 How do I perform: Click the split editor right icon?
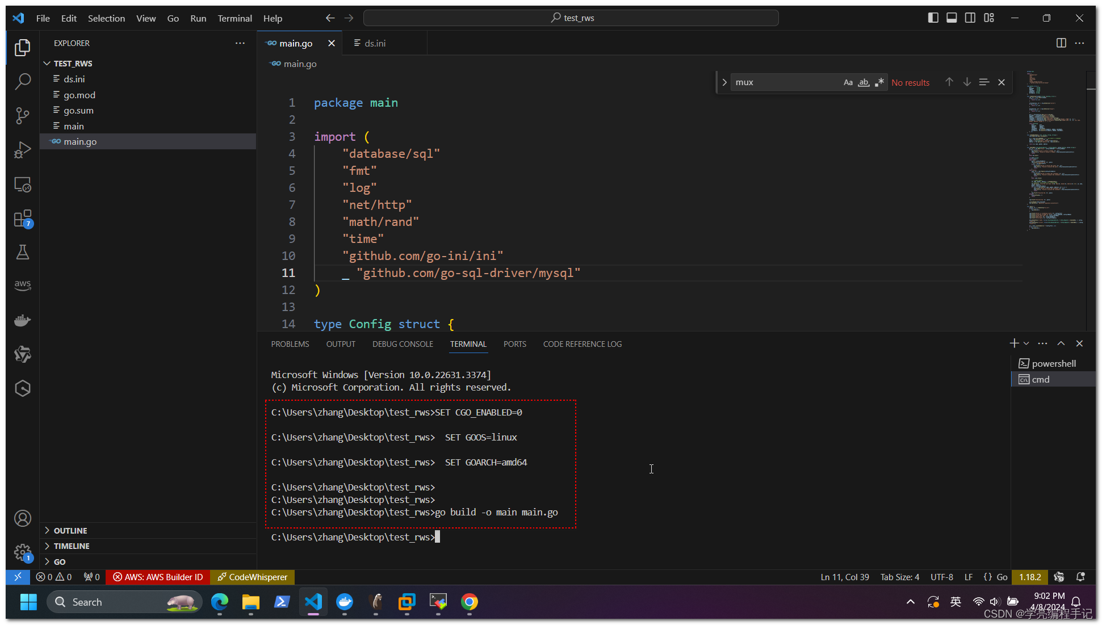click(1061, 43)
